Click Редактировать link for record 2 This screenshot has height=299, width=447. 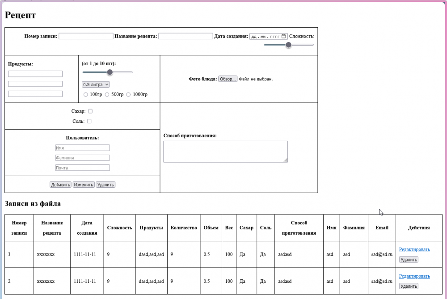(x=414, y=276)
